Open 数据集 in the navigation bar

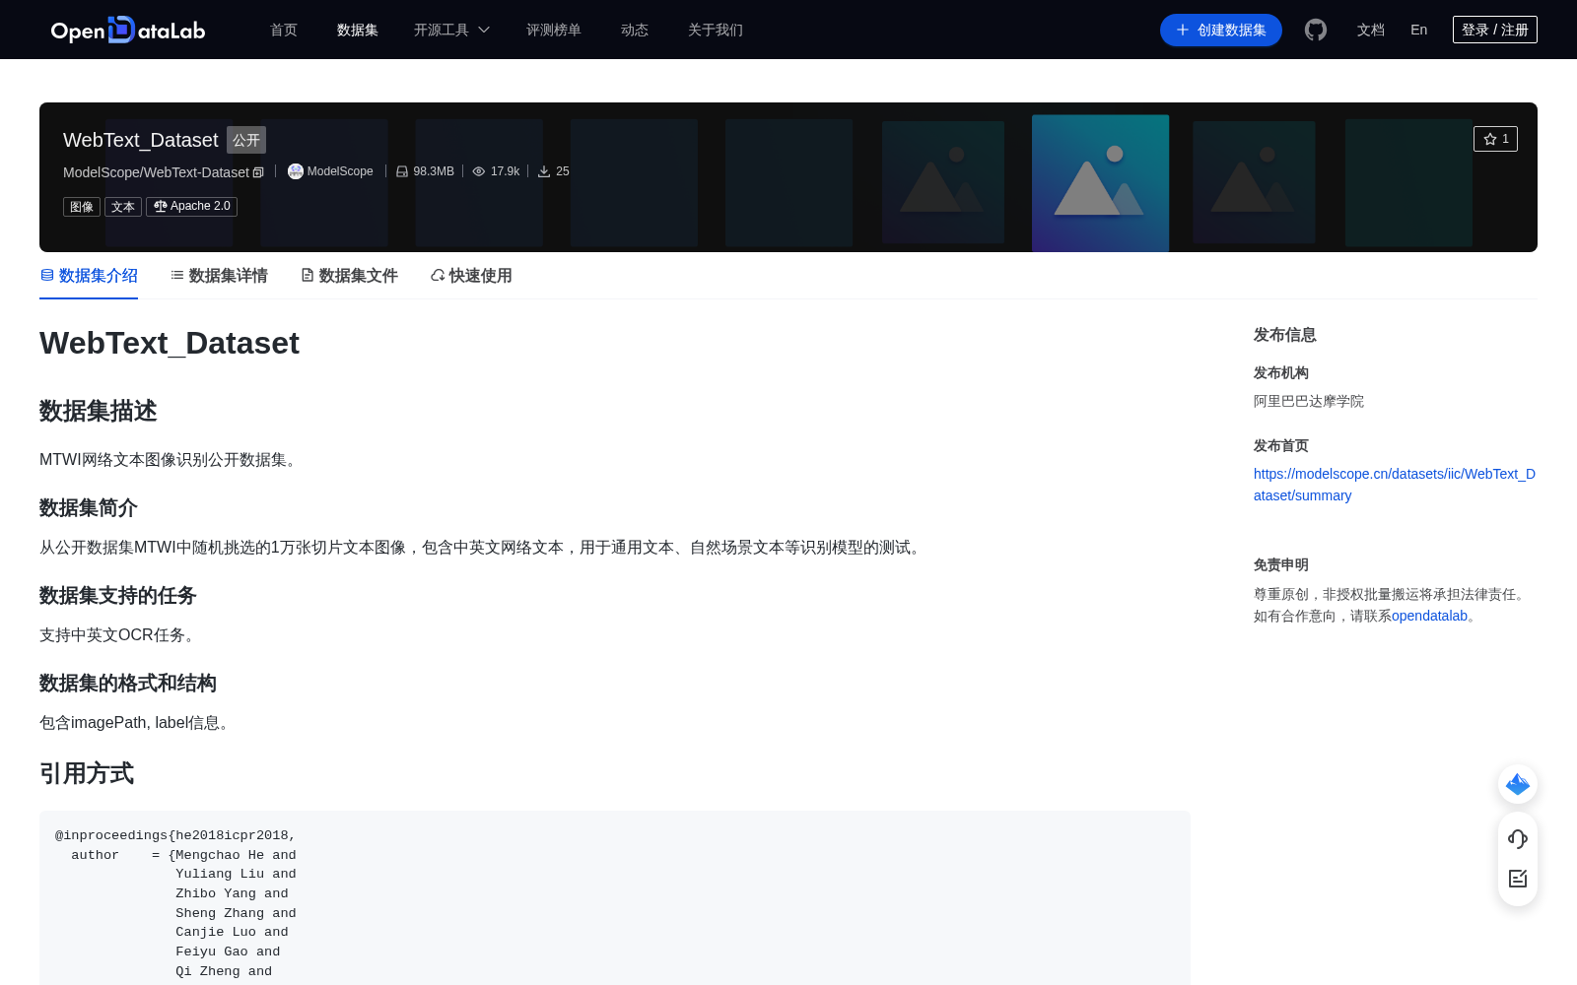tap(358, 30)
